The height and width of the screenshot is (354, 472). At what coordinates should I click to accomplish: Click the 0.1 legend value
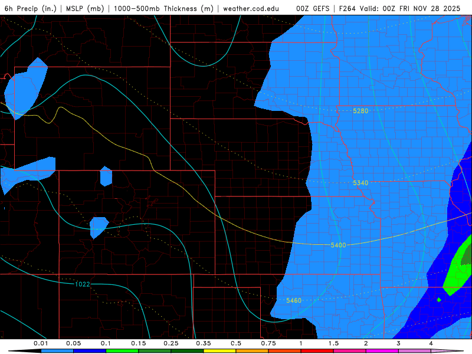pos(106,343)
